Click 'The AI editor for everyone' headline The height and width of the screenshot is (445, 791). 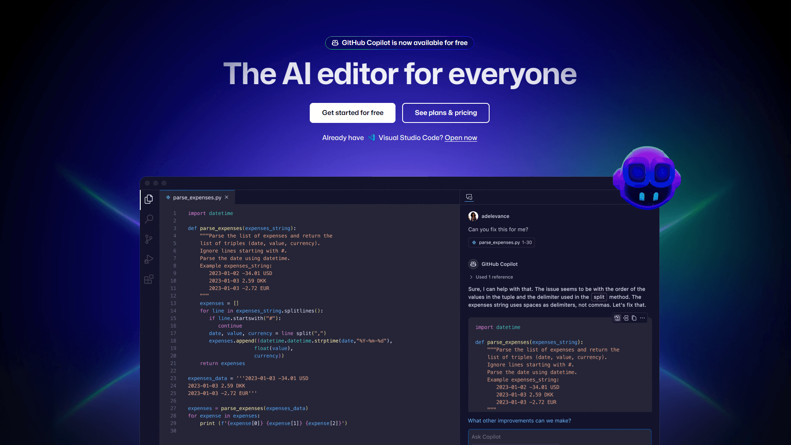(x=400, y=74)
